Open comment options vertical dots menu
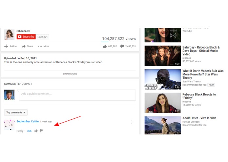Image resolution: width=228 pixels, height=162 pixels. click(x=132, y=122)
